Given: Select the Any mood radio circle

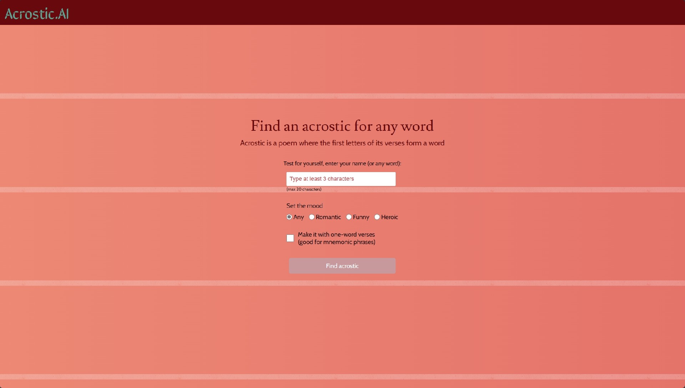Looking at the screenshot, I should (289, 217).
